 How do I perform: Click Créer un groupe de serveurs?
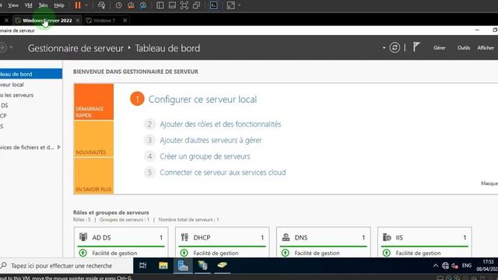coord(205,156)
